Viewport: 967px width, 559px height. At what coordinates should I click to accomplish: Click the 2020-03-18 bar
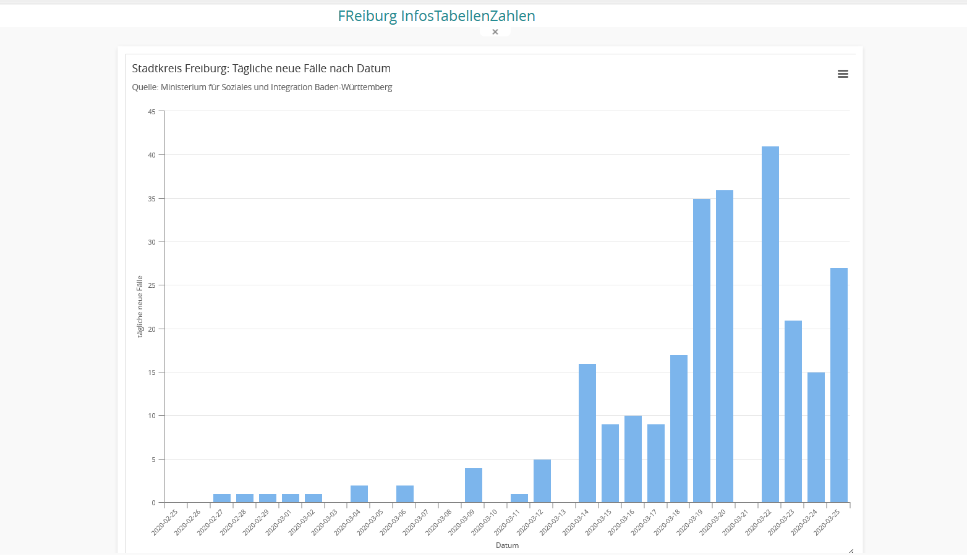[x=678, y=429]
